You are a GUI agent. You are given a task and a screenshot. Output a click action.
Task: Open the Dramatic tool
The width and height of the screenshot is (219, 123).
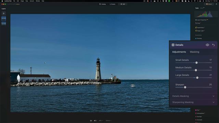click(199, 120)
